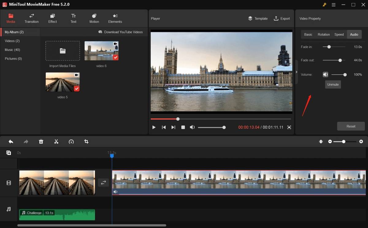Click the scissors split icon
The image size is (368, 228).
pos(56,142)
